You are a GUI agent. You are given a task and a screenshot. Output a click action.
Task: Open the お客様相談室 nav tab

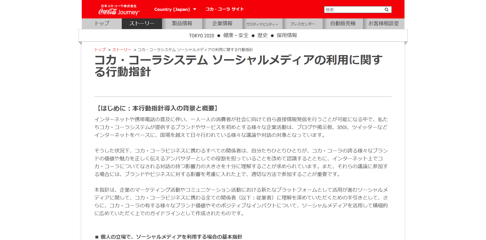coord(383,23)
